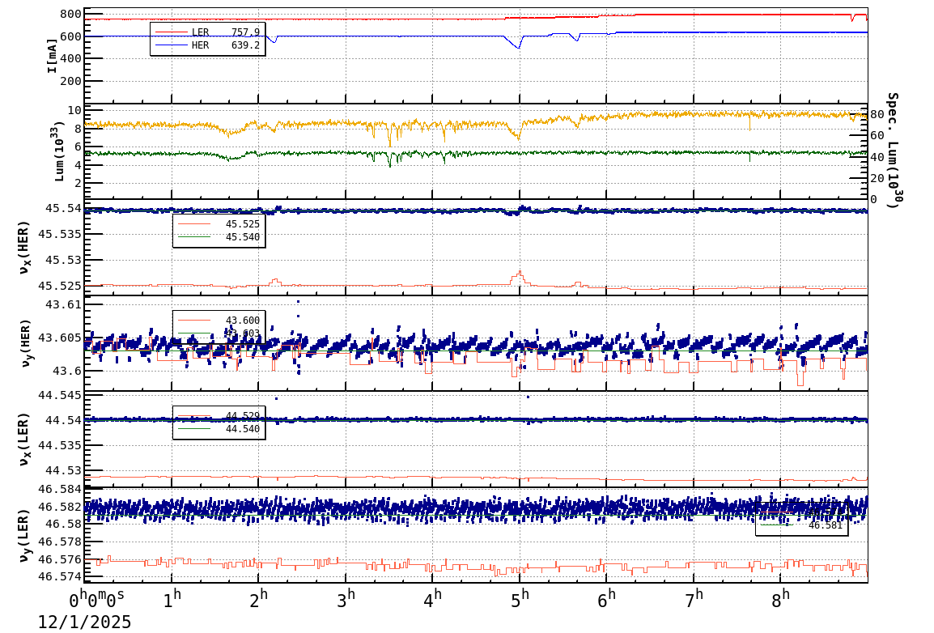Click the 800 tick on current axis
Screen dimensions: 934x633
70,15
